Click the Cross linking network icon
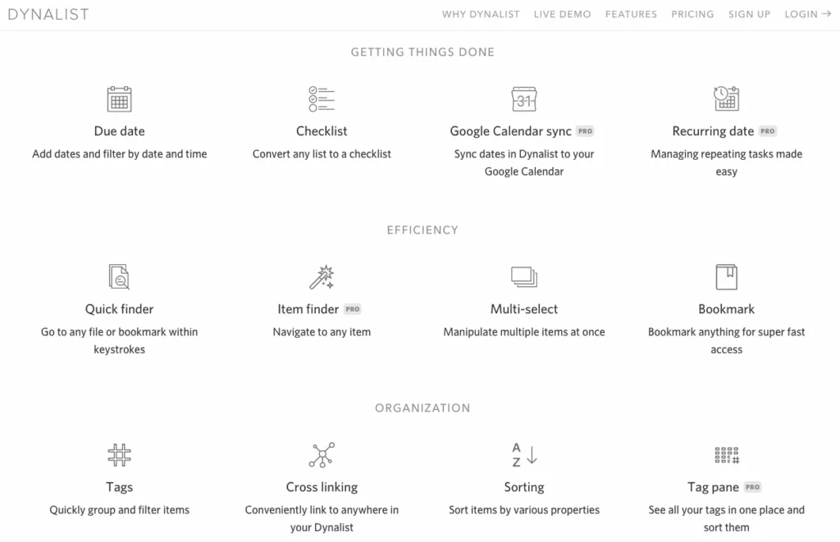Screen dimensions: 840x542 pos(322,455)
